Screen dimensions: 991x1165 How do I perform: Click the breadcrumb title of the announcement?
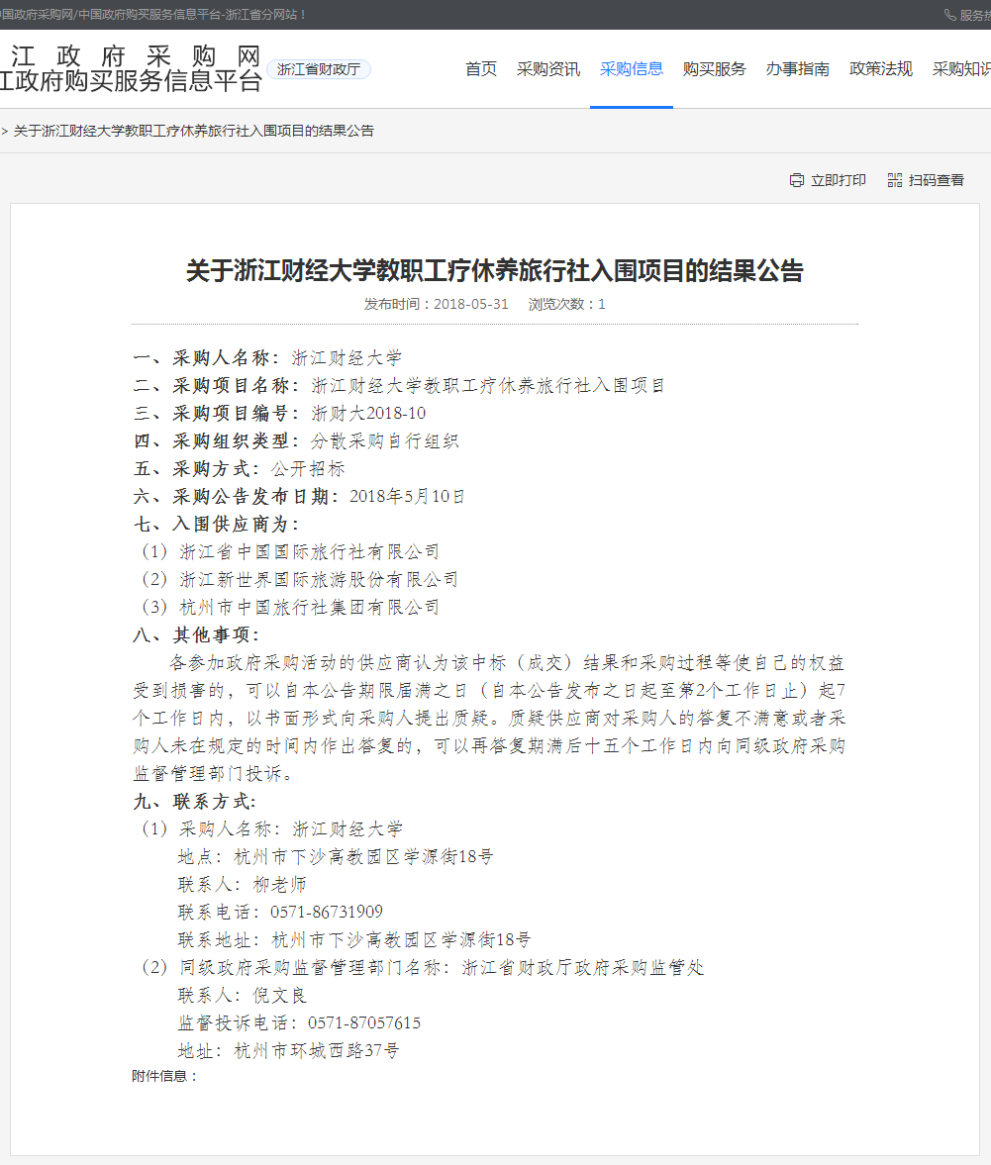[194, 131]
